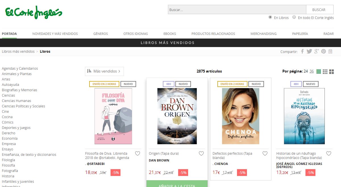
Task: Click '2875 artículos' count text
Action: (209, 71)
